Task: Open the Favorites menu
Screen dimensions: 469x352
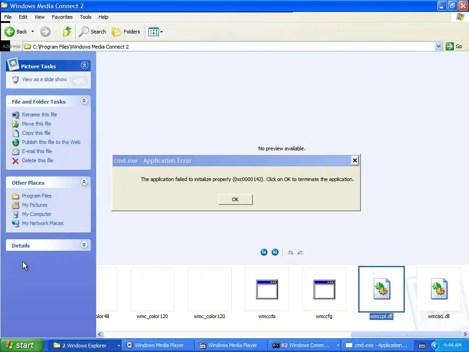Action: (62, 17)
